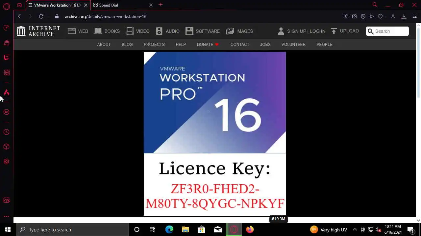Open the Player sidebar icon
Viewport: 421px width, 236px height.
pos(7,112)
